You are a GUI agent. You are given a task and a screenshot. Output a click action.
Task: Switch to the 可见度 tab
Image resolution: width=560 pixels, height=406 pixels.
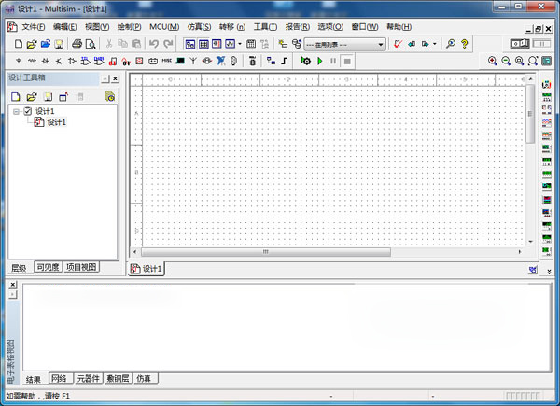(x=48, y=267)
